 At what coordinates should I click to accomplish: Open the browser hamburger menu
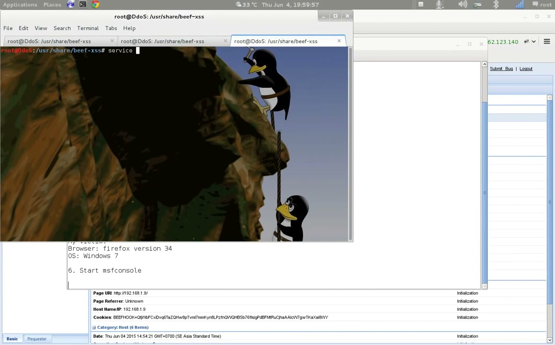[x=547, y=41]
